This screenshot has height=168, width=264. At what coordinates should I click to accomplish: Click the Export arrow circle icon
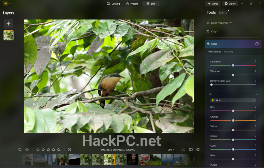tap(226, 4)
